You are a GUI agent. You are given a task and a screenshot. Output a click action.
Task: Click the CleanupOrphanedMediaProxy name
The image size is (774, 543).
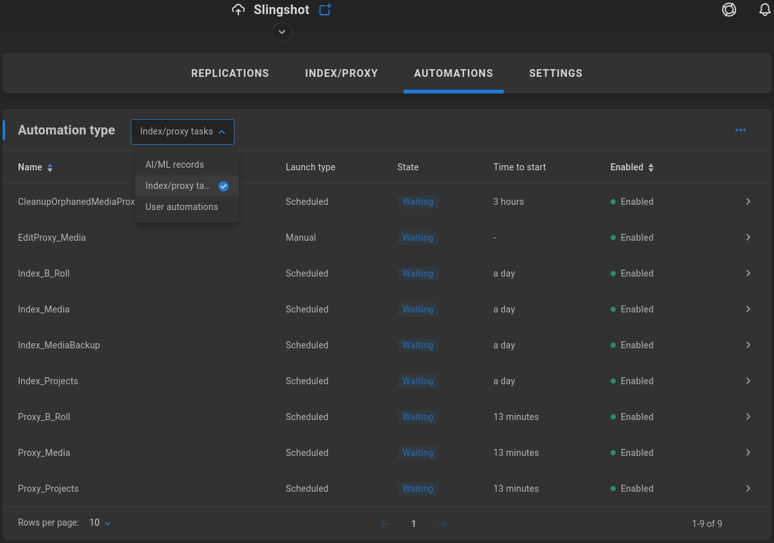(x=76, y=202)
